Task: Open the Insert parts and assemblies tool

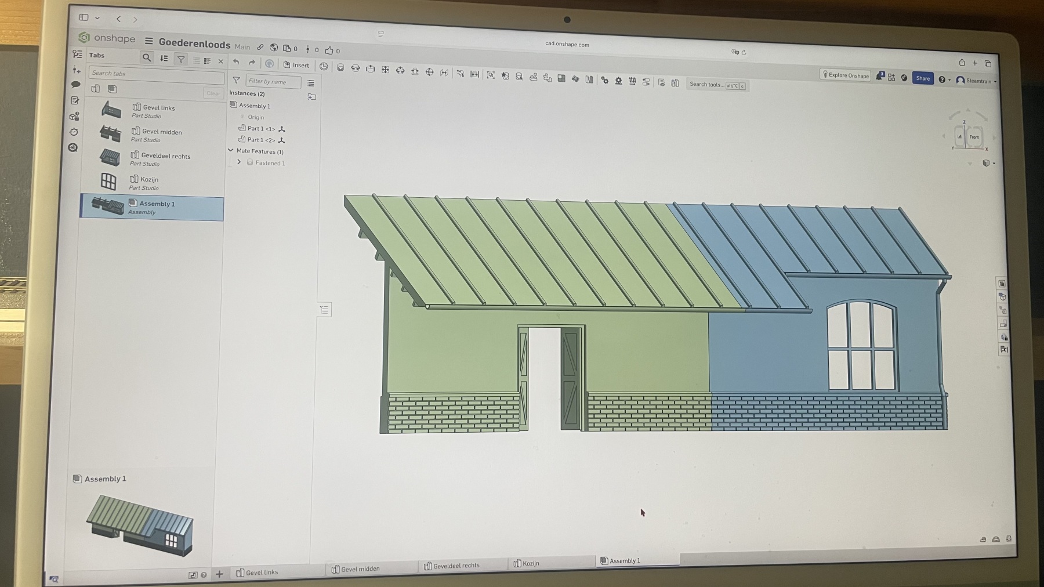Action: click(296, 65)
